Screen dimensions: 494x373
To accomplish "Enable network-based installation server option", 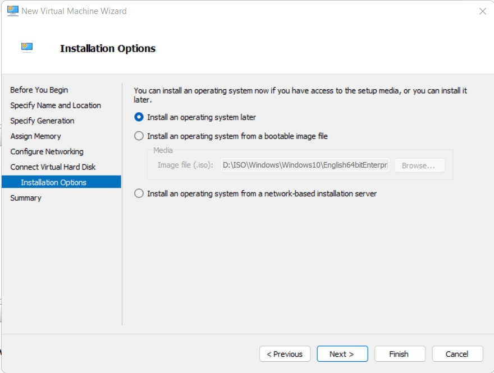I will click(139, 194).
